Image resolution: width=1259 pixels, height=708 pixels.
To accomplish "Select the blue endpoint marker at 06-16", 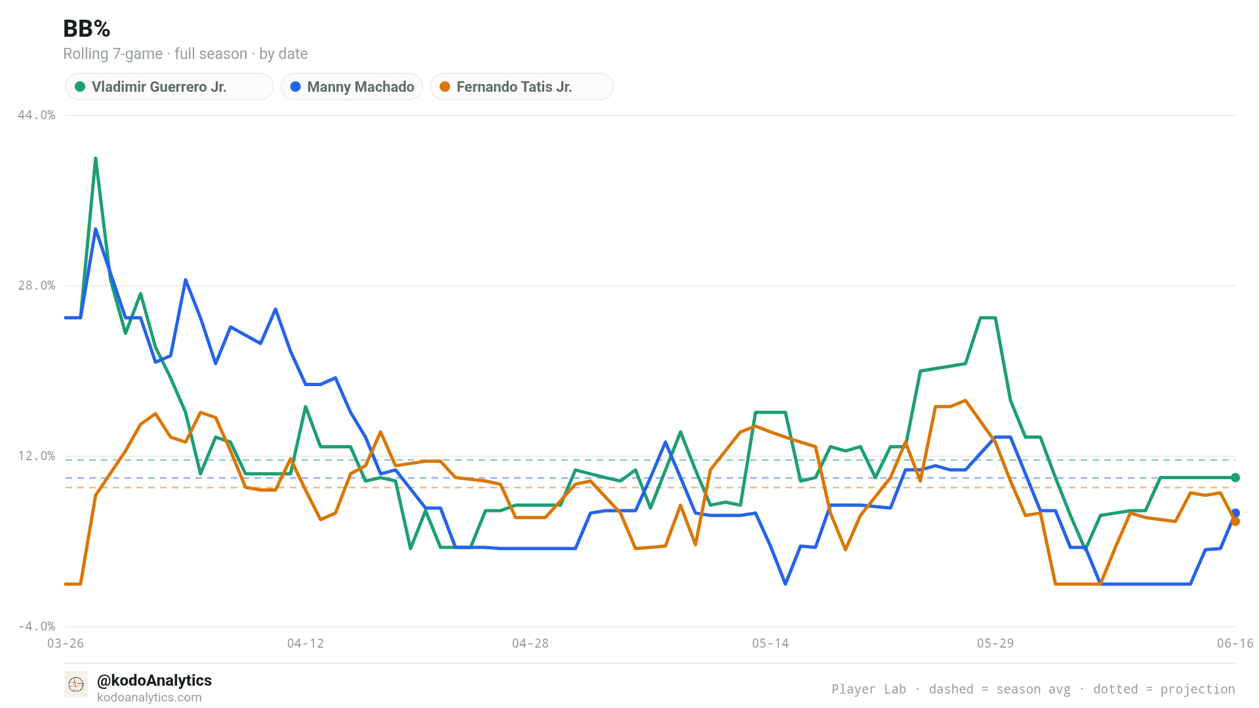I will [1235, 513].
